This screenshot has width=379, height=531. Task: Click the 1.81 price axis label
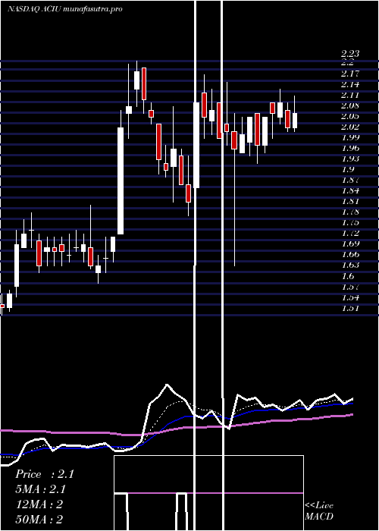[x=350, y=201]
